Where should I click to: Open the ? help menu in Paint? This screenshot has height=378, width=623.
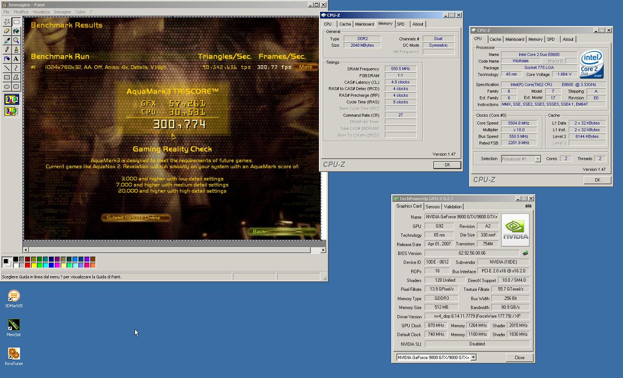(90, 12)
